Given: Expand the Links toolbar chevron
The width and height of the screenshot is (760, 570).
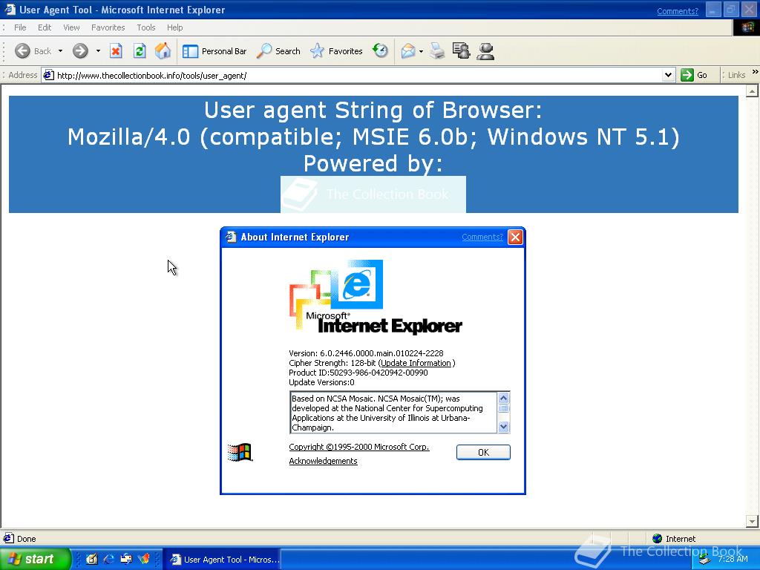Looking at the screenshot, I should [x=755, y=72].
